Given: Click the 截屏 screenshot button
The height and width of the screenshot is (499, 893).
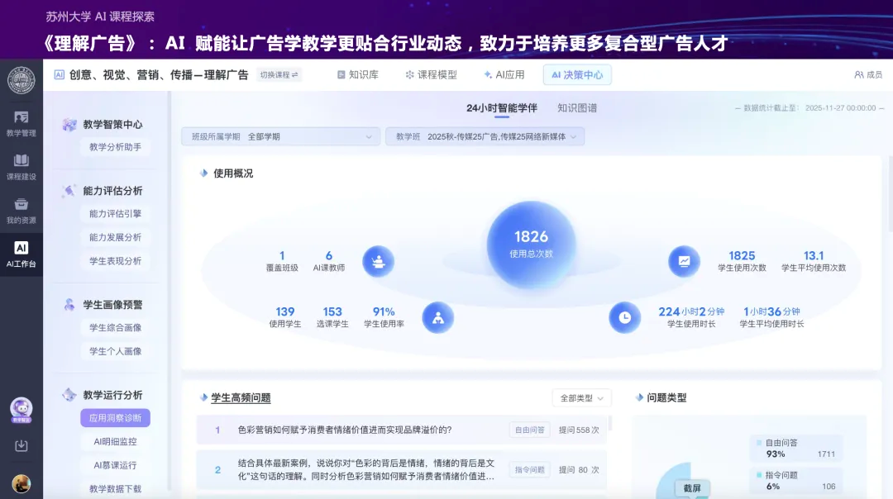Looking at the screenshot, I should coord(692,488).
